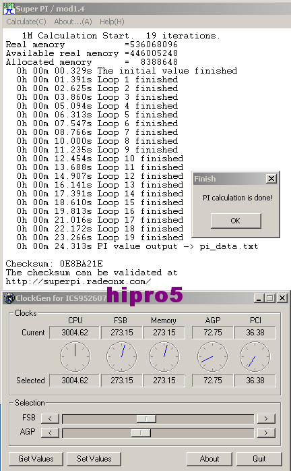This screenshot has width=291, height=471.
Task: Open the Calculate(C) menu
Action: (x=26, y=22)
